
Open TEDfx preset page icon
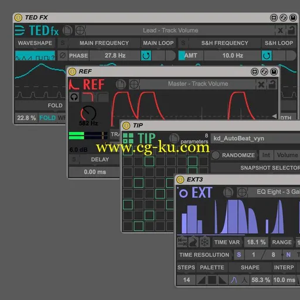tap(67, 30)
